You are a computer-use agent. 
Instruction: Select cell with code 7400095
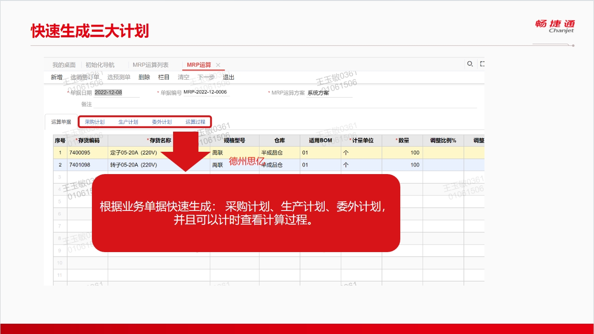(x=88, y=153)
